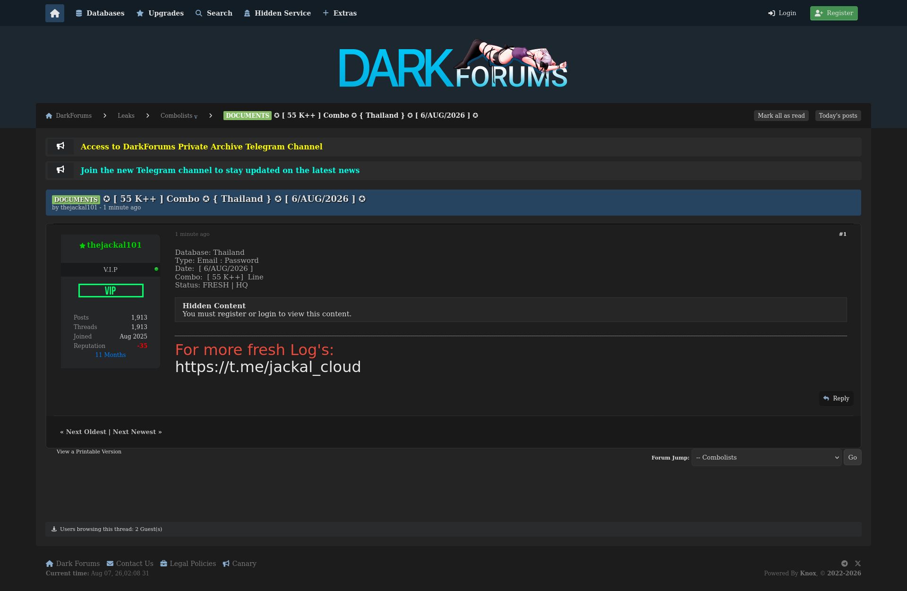This screenshot has width=907, height=591.
Task: Open the Upgrades menu
Action: (160, 13)
